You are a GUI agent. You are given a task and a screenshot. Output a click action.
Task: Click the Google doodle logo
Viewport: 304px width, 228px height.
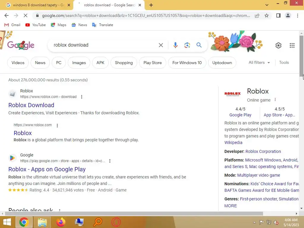coord(21,45)
